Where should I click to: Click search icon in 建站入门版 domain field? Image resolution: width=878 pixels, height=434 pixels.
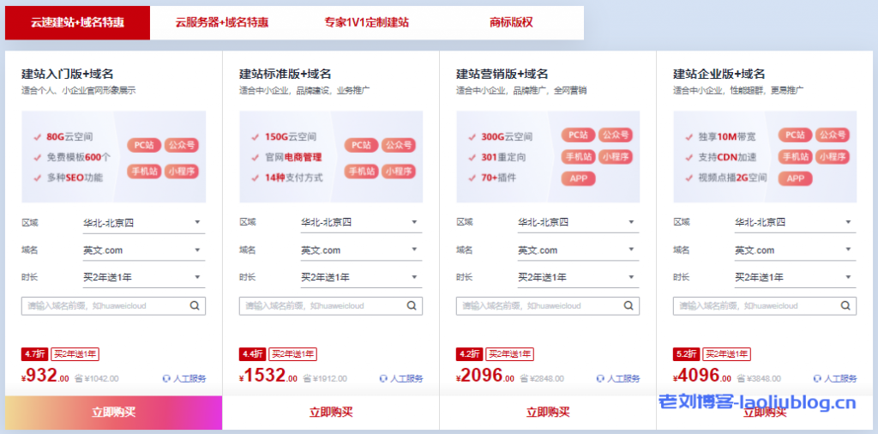click(195, 305)
